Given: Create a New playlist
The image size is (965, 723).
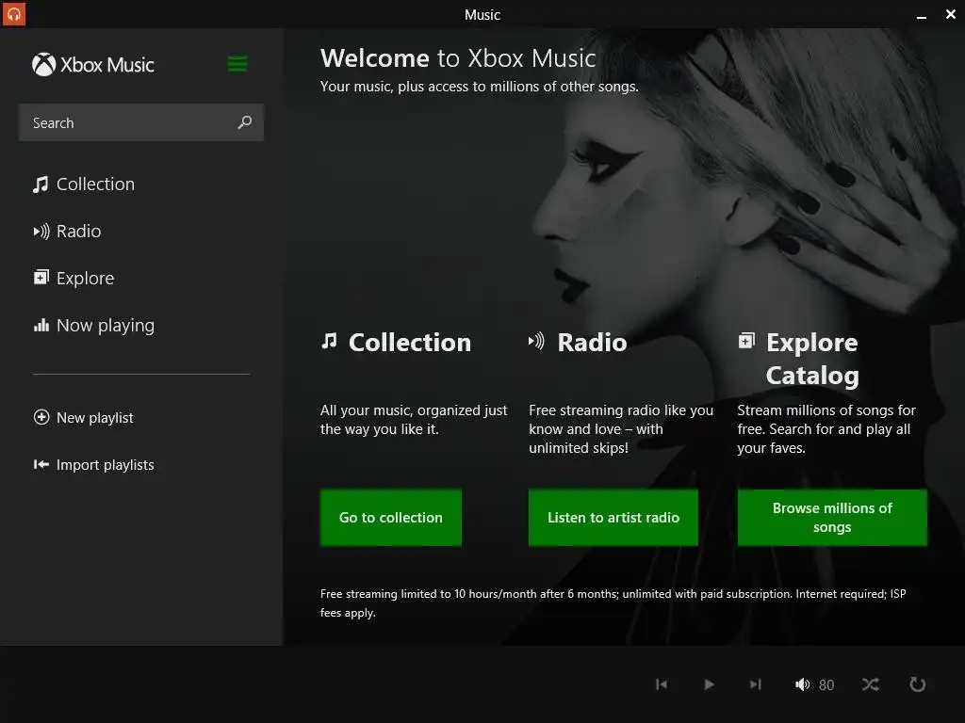Looking at the screenshot, I should 84,417.
